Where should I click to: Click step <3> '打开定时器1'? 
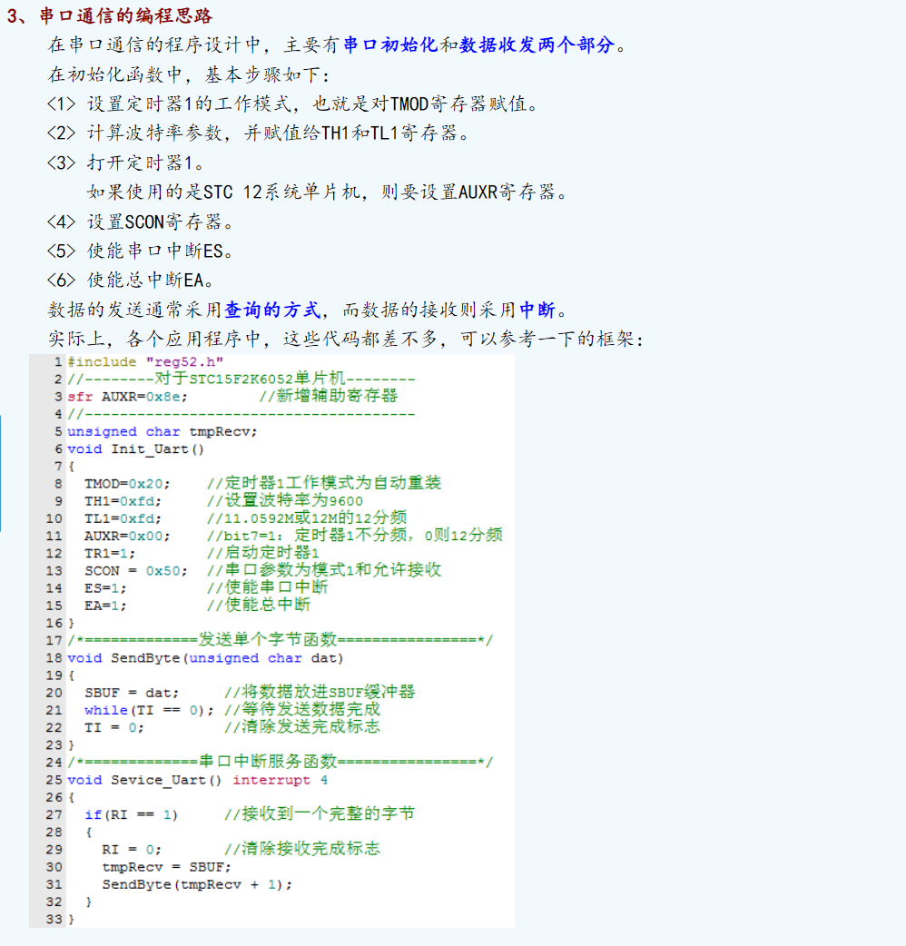[125, 163]
